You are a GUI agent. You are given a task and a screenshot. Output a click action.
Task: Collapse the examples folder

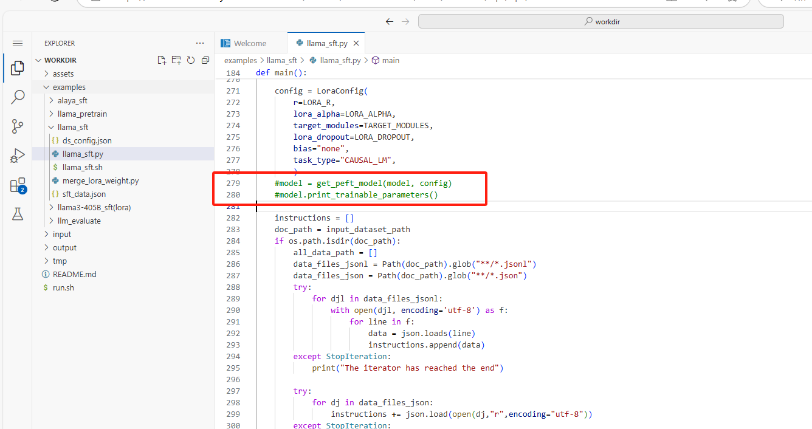coord(69,87)
